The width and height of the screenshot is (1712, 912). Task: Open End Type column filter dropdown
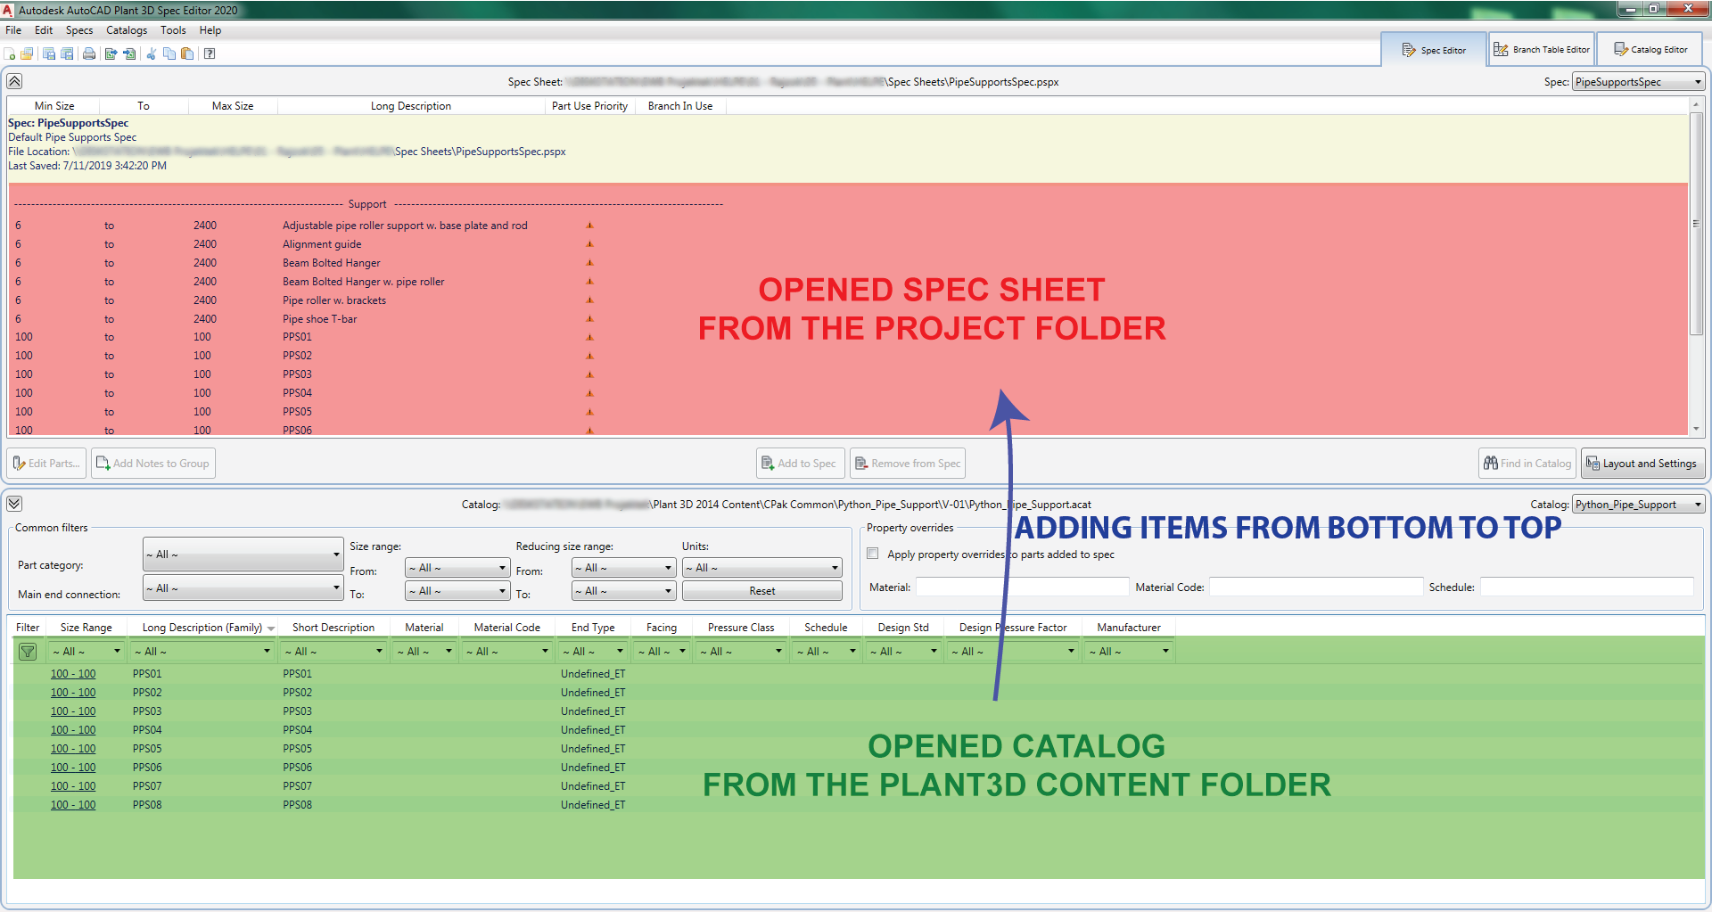pyautogui.click(x=593, y=652)
